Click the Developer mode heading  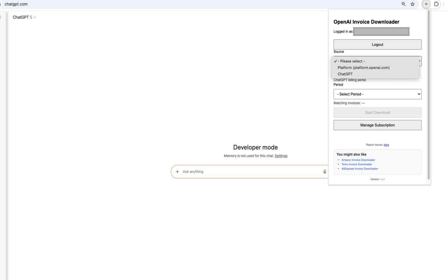pyautogui.click(x=255, y=147)
